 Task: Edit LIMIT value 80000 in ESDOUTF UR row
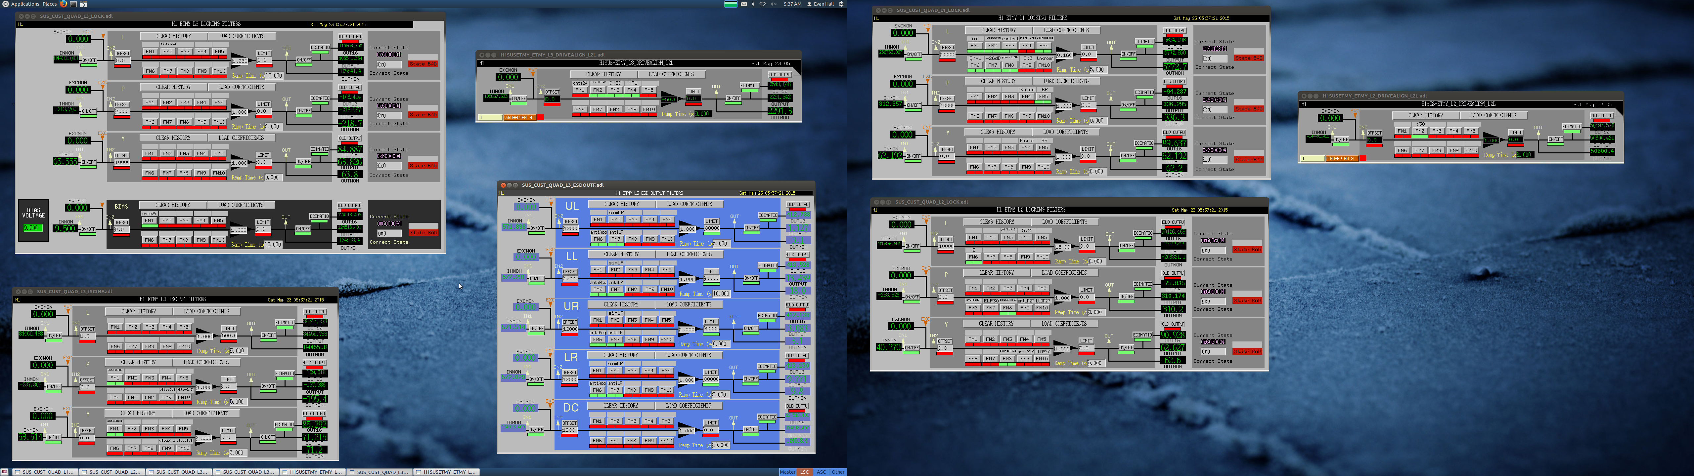point(712,329)
